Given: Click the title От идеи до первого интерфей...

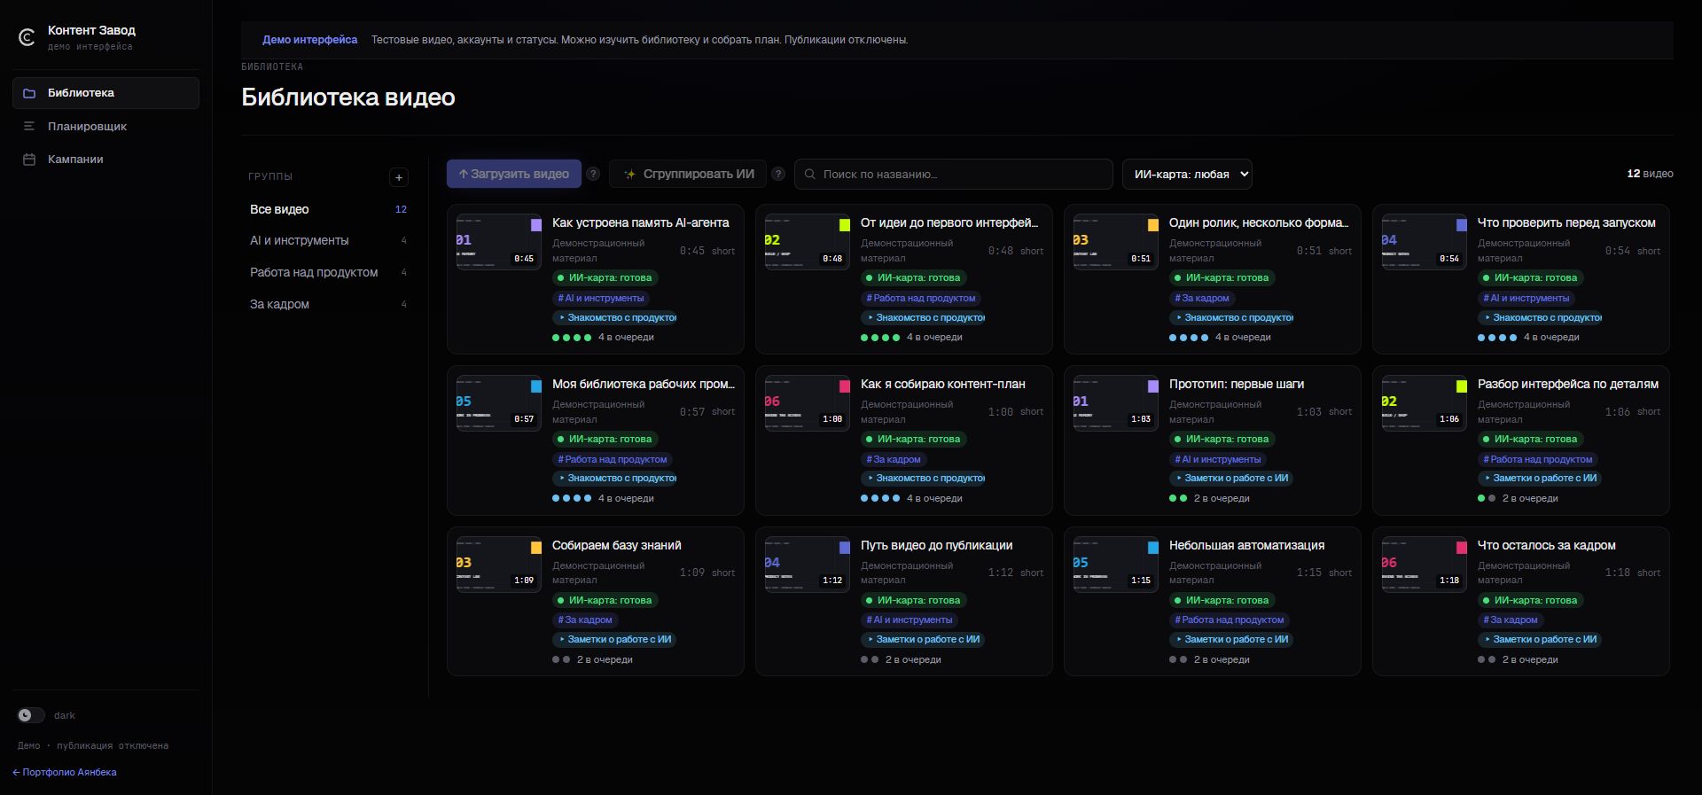Looking at the screenshot, I should (949, 222).
